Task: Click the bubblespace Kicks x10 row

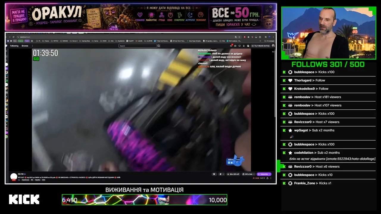Action: pyautogui.click(x=328, y=175)
